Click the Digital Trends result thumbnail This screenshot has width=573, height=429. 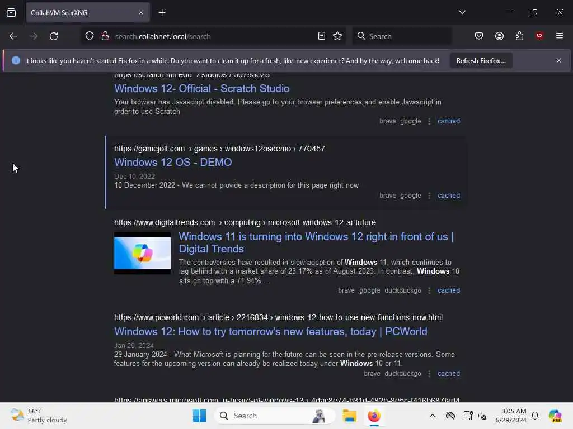tap(142, 253)
